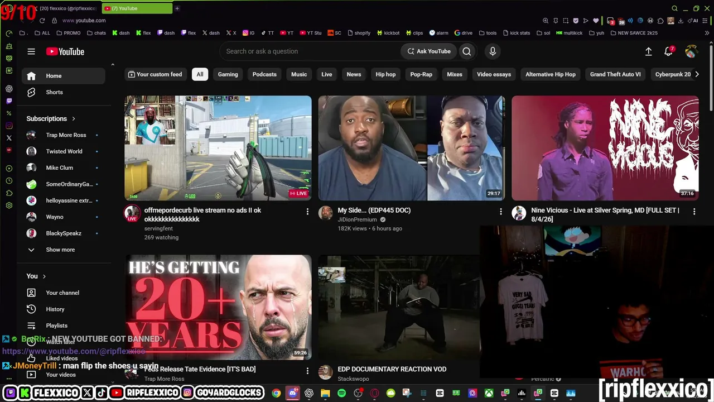Image resolution: width=714 pixels, height=402 pixels.
Task: Click the Ask YouTube button
Action: pos(428,51)
